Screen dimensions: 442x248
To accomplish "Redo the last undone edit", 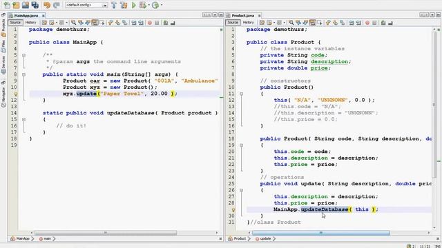I will pyautogui.click(x=57, y=5).
